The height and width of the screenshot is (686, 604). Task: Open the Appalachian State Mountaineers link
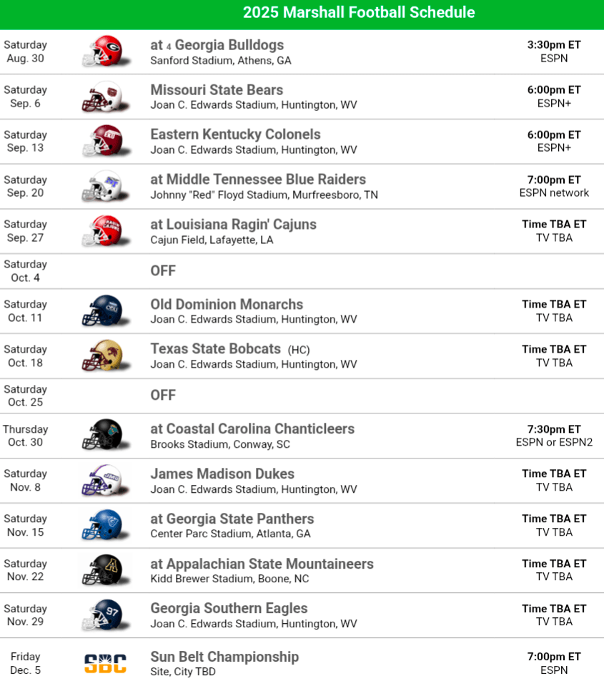click(262, 564)
